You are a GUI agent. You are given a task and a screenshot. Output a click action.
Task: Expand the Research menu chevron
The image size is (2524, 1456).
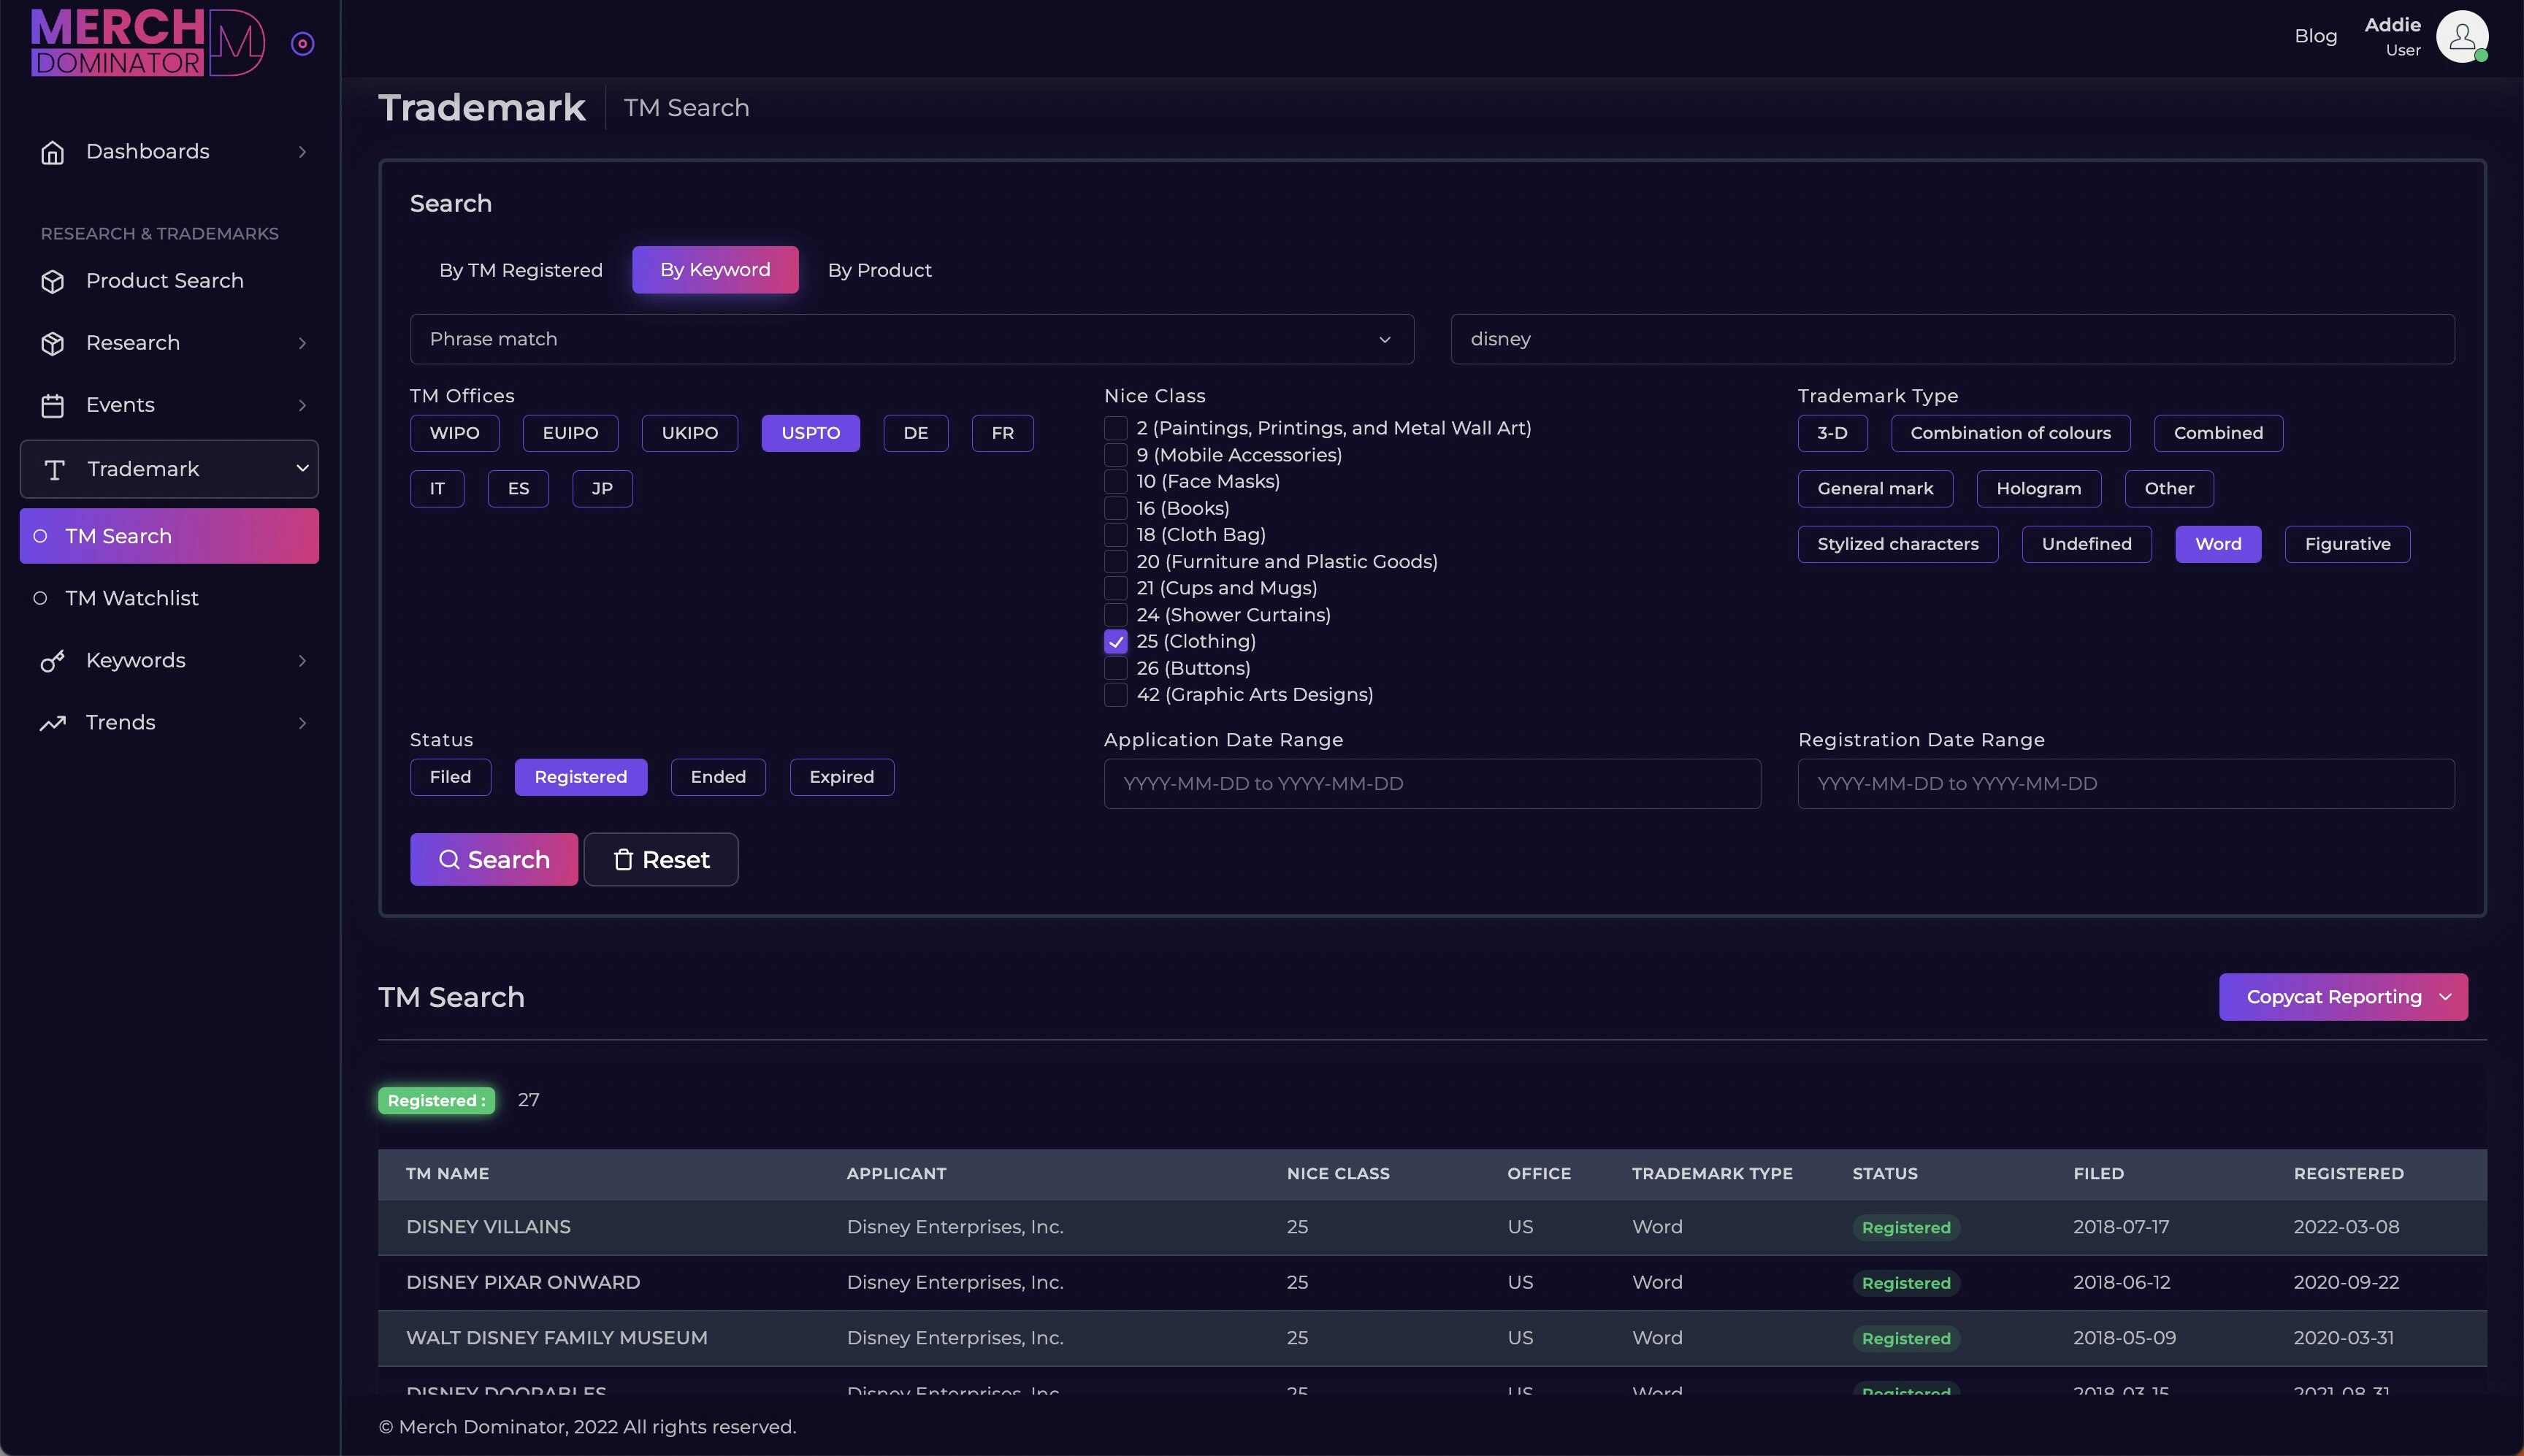tap(302, 343)
